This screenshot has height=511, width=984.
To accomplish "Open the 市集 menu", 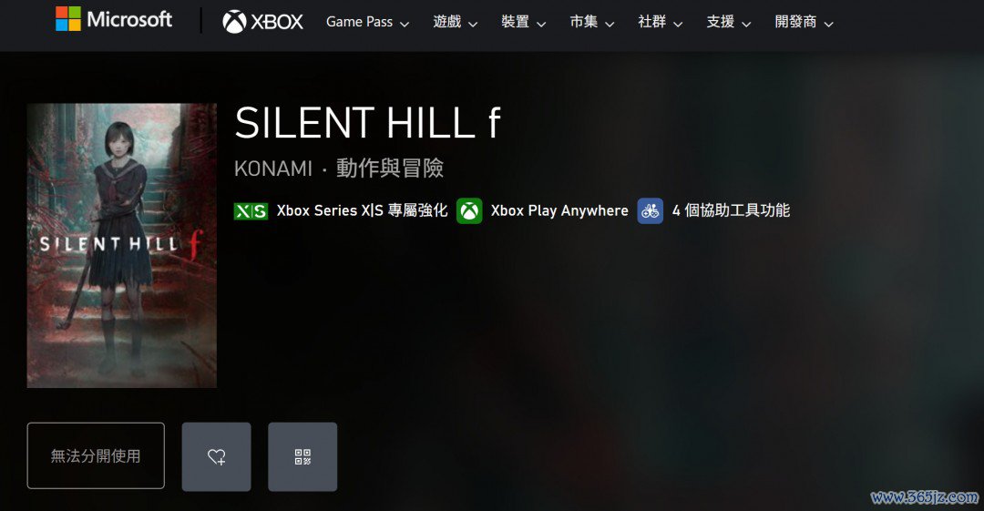I will tap(592, 22).
